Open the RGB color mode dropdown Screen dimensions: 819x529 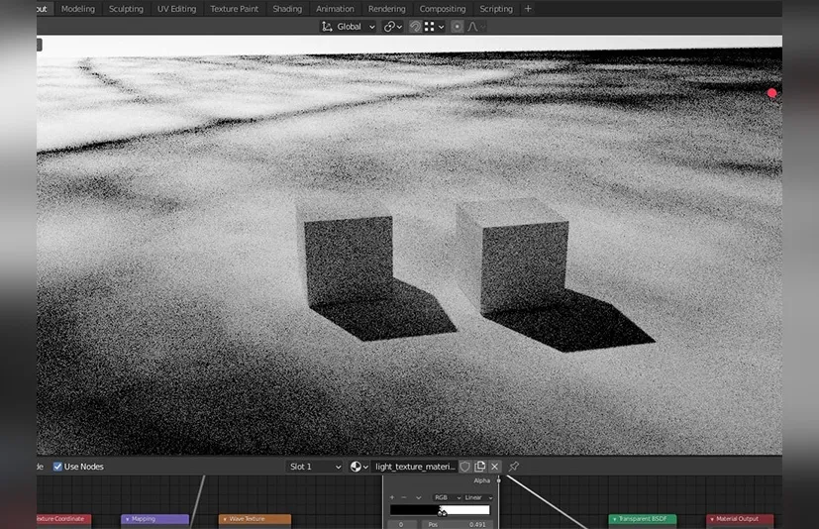447,497
